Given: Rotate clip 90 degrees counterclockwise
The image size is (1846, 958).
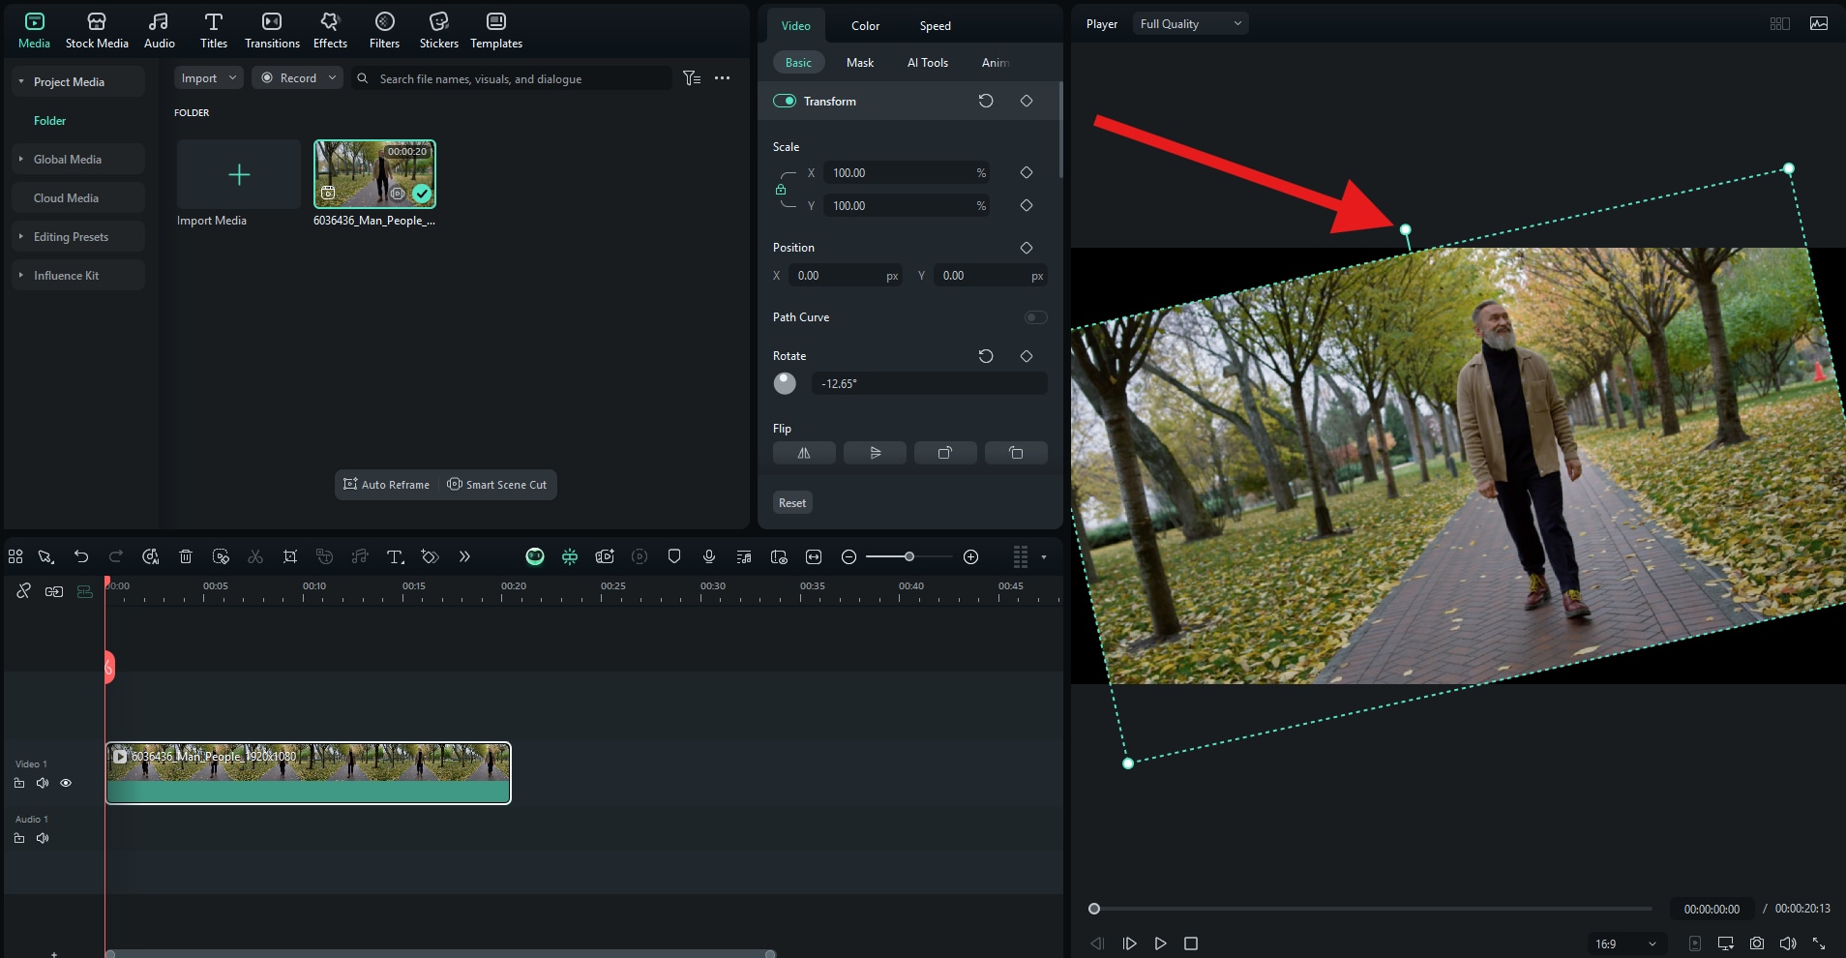Looking at the screenshot, I should click(1016, 453).
